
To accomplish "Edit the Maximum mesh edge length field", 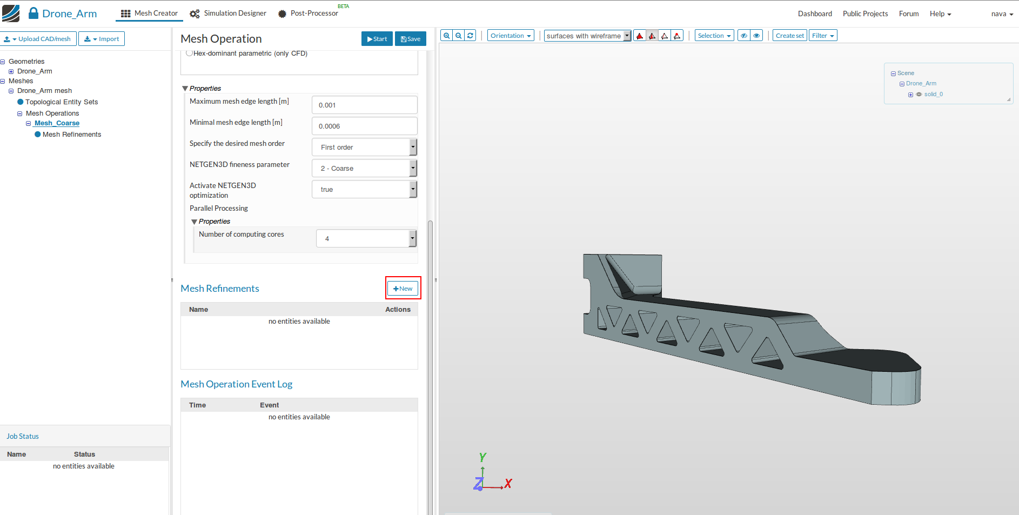I will click(x=365, y=105).
